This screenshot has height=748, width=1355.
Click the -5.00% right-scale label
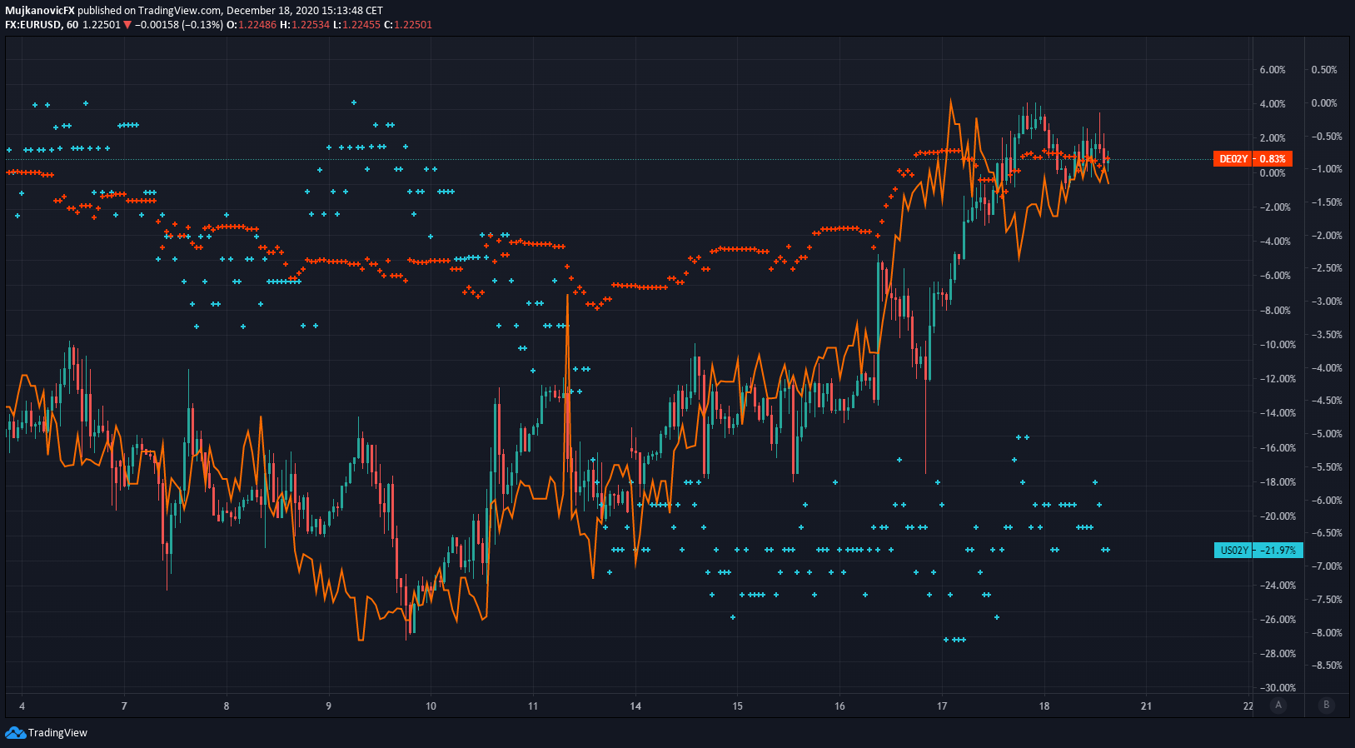pyautogui.click(x=1326, y=434)
